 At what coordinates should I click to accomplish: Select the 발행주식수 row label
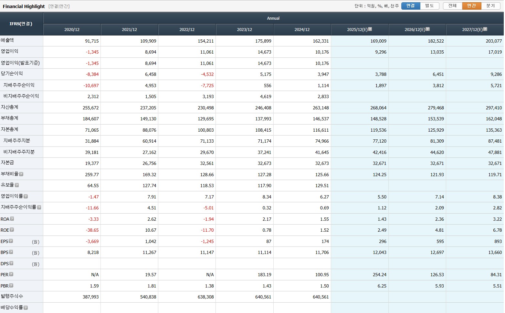pyautogui.click(x=12, y=296)
